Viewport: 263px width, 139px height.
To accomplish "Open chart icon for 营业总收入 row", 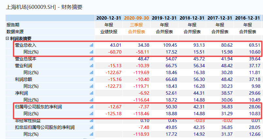I will pyautogui.click(x=91, y=45).
